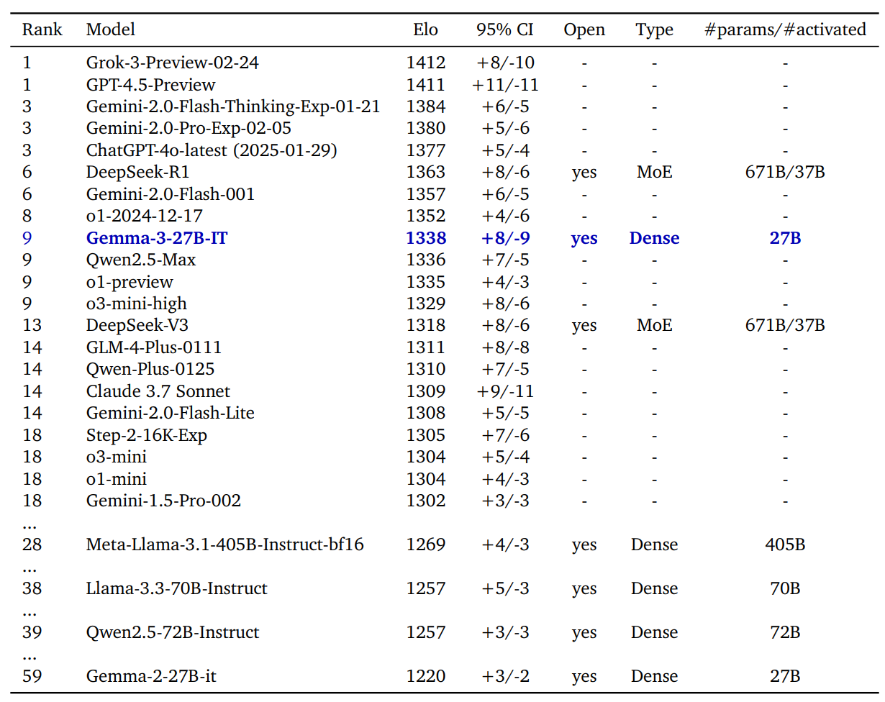Select the o1-mini model name
Image resolution: width=885 pixels, height=702 pixels.
pyautogui.click(x=117, y=479)
